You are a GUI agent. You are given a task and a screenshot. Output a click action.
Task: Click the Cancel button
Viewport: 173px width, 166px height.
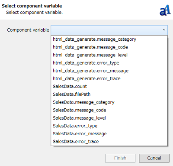point(154,158)
